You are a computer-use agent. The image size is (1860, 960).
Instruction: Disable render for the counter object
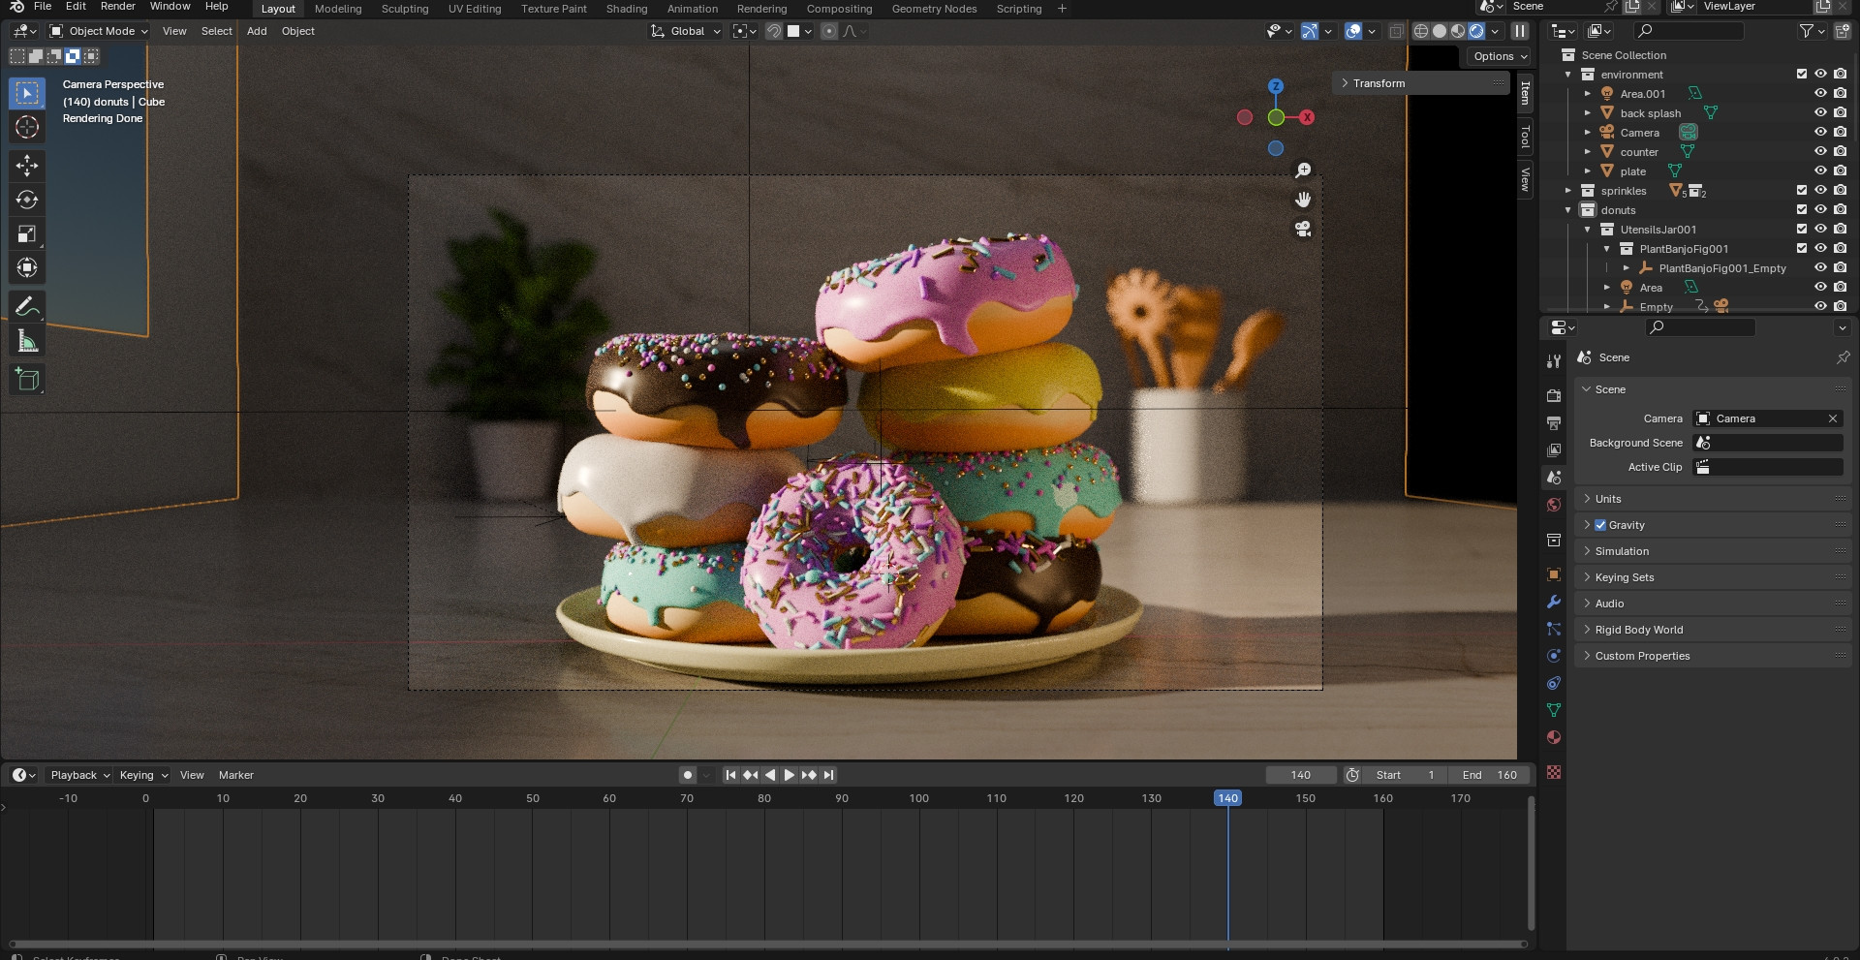(1840, 151)
